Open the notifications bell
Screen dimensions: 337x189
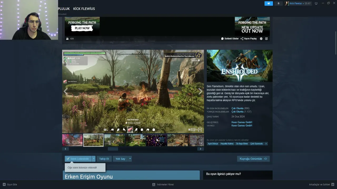pos(279,3)
